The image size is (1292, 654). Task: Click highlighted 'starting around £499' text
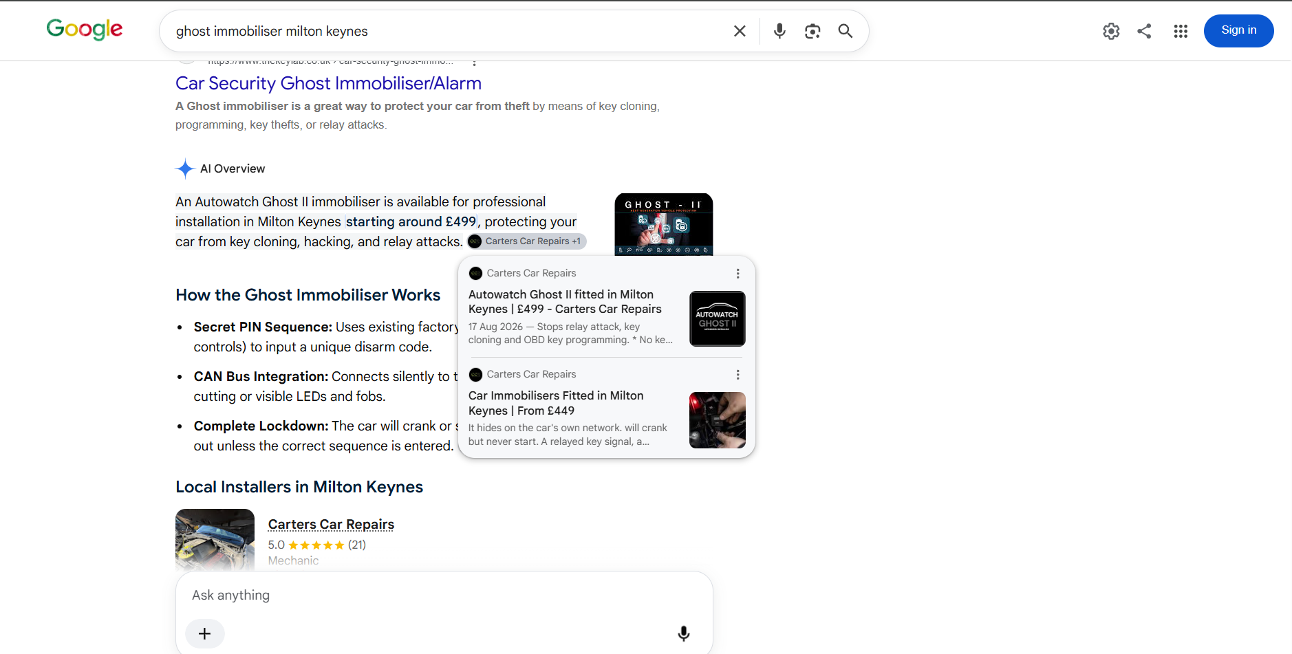click(x=411, y=222)
